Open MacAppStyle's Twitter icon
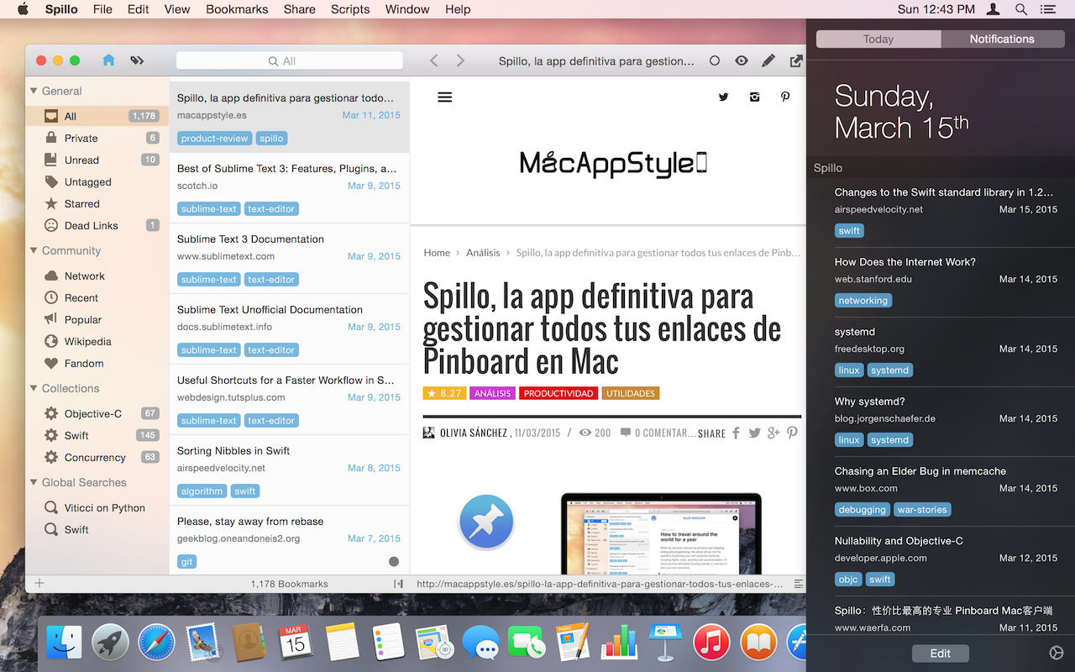The image size is (1075, 672). pyautogui.click(x=723, y=97)
